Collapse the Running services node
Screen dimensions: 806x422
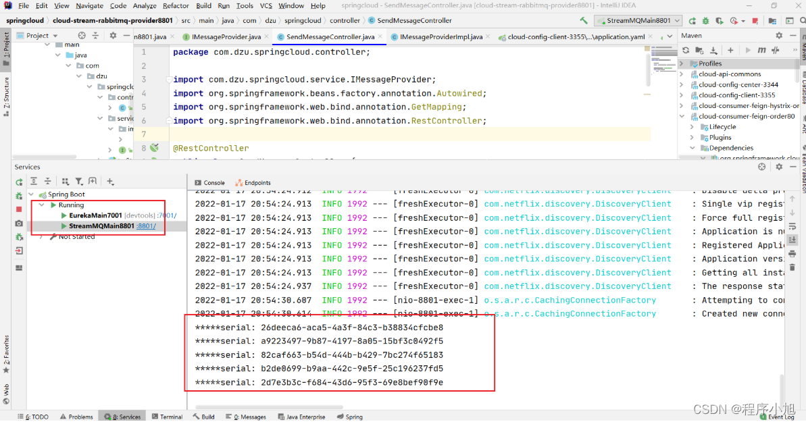42,205
